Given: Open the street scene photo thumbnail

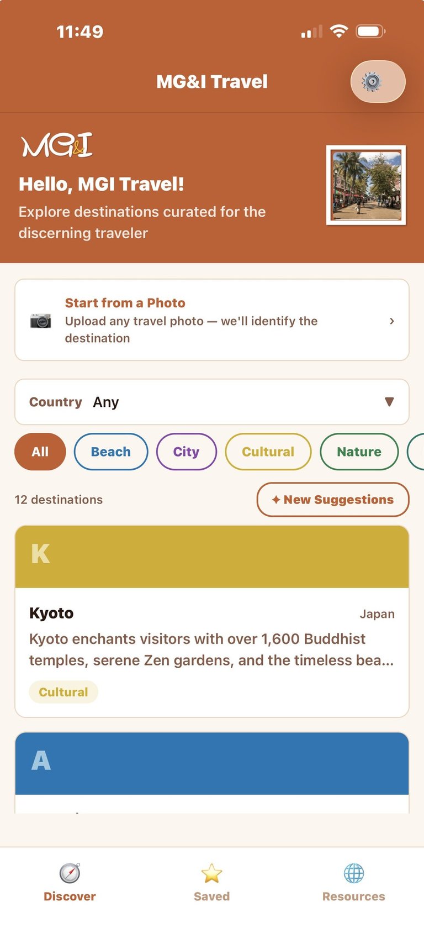Looking at the screenshot, I should coord(366,185).
